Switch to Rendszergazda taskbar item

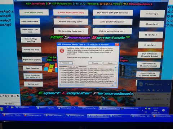tap(67, 108)
